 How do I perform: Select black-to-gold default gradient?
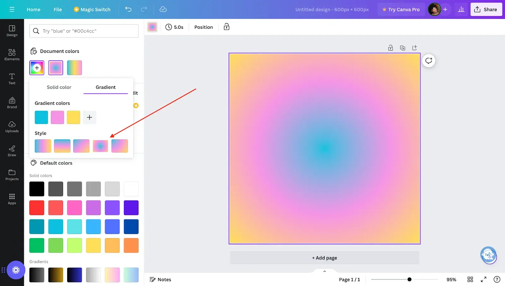56,275
